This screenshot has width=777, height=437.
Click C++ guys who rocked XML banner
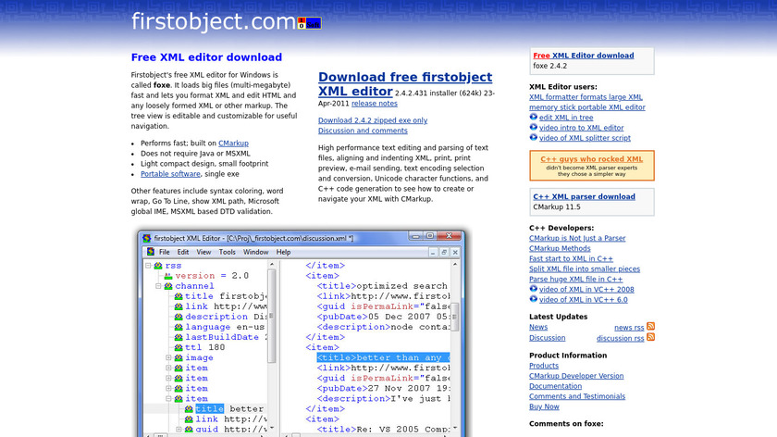point(592,165)
